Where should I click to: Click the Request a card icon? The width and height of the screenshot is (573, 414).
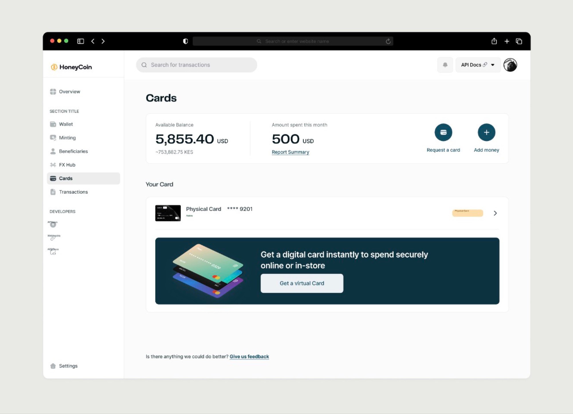(x=443, y=132)
